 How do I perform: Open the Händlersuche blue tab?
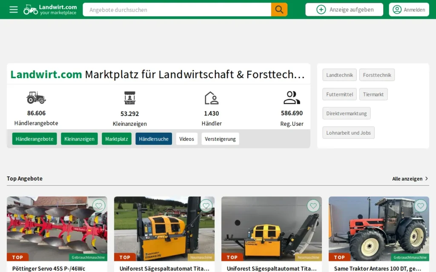click(154, 139)
